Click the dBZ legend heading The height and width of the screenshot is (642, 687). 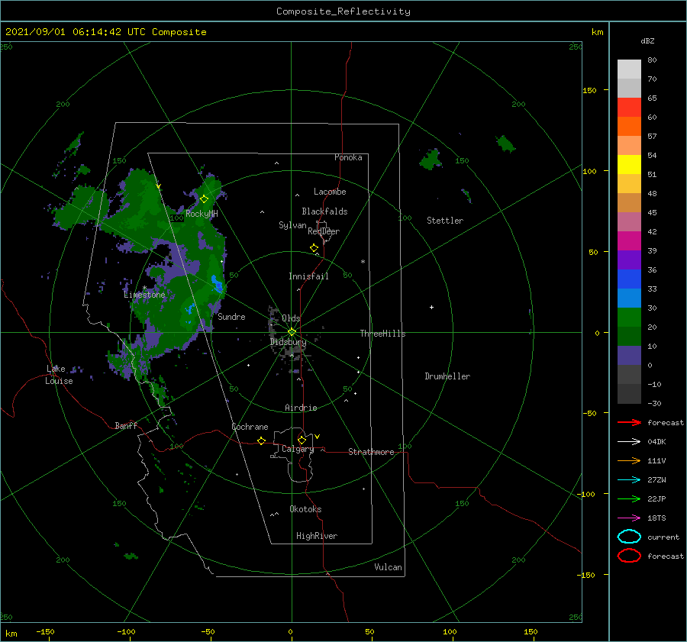[647, 40]
